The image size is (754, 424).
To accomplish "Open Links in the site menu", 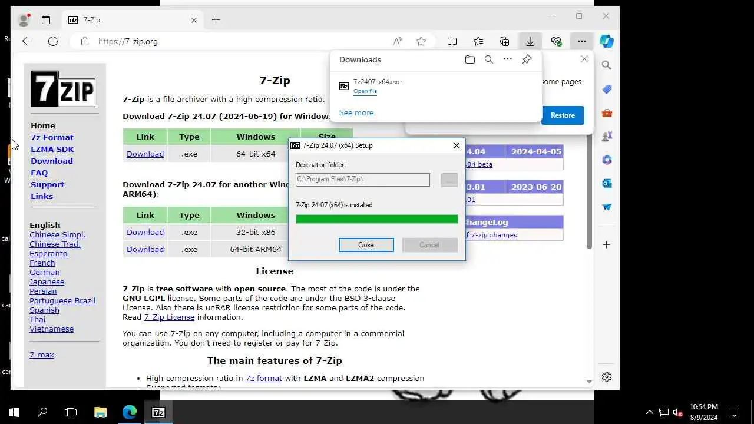I will 42,196.
